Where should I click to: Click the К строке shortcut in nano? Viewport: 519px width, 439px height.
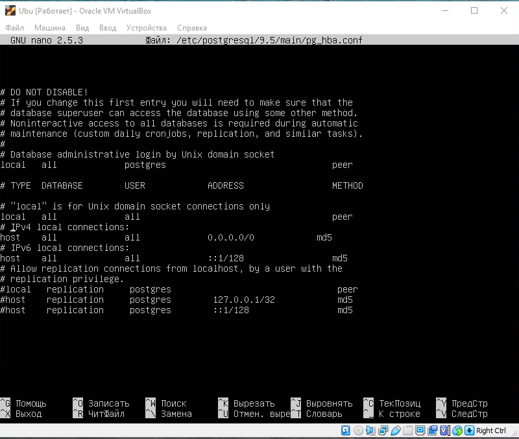[392, 414]
